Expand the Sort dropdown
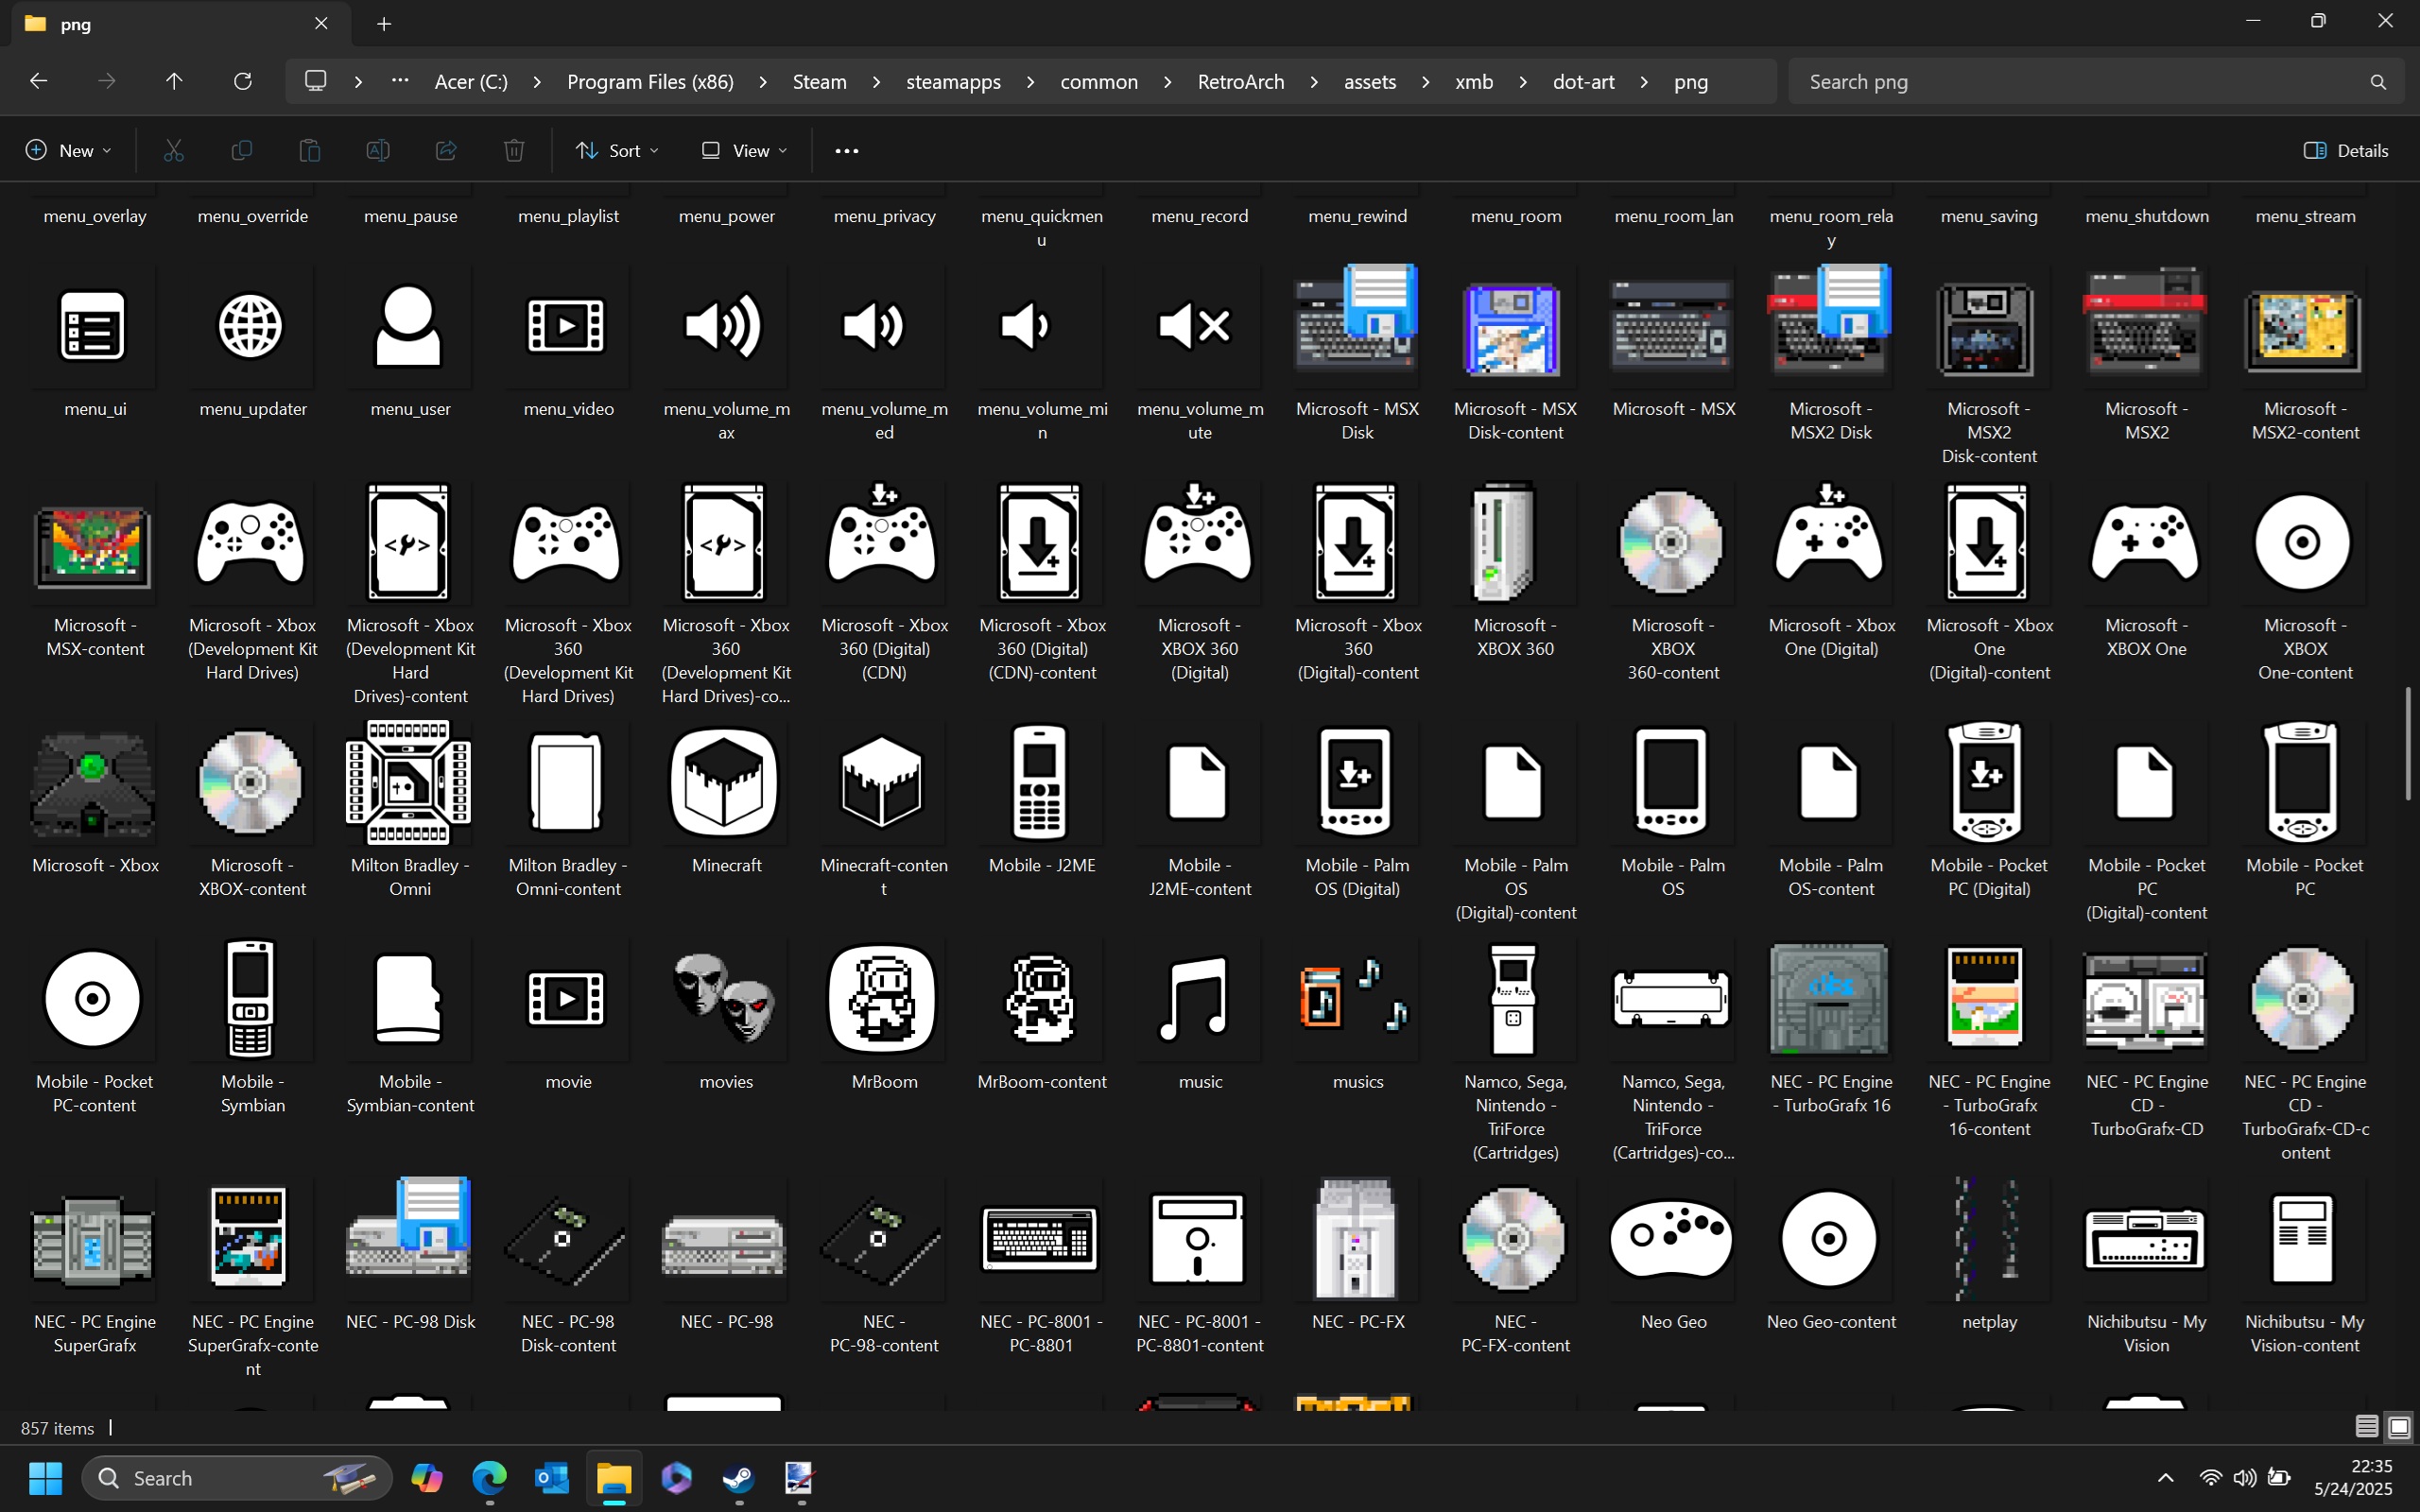The width and height of the screenshot is (2420, 1512). coord(617,150)
